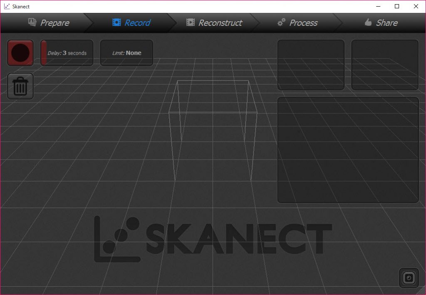
Task: Open the Process tab
Action: click(297, 22)
